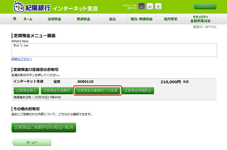The width and height of the screenshot is (227, 150).
Task: Click the 定期預金中途解約 button
Action: point(57,91)
